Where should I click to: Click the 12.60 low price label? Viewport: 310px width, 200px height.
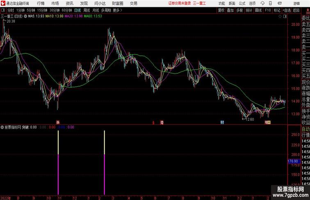point(250,120)
